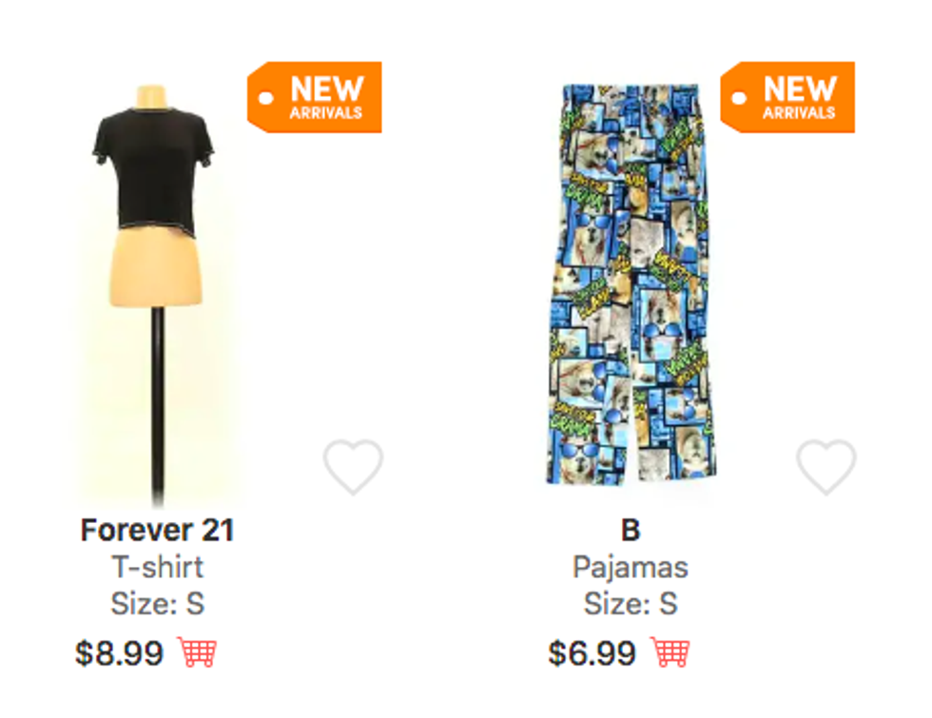Add the $8.99 T-shirt to cart
This screenshot has width=932, height=718.
197,652
